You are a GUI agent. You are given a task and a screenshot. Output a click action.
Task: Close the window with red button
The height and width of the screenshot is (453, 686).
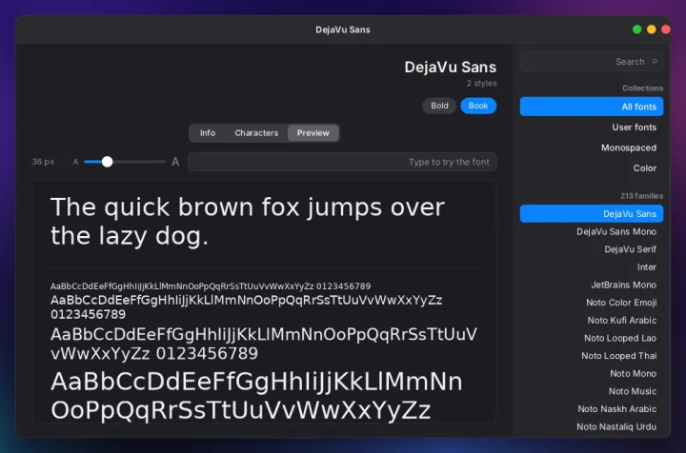[x=666, y=30]
